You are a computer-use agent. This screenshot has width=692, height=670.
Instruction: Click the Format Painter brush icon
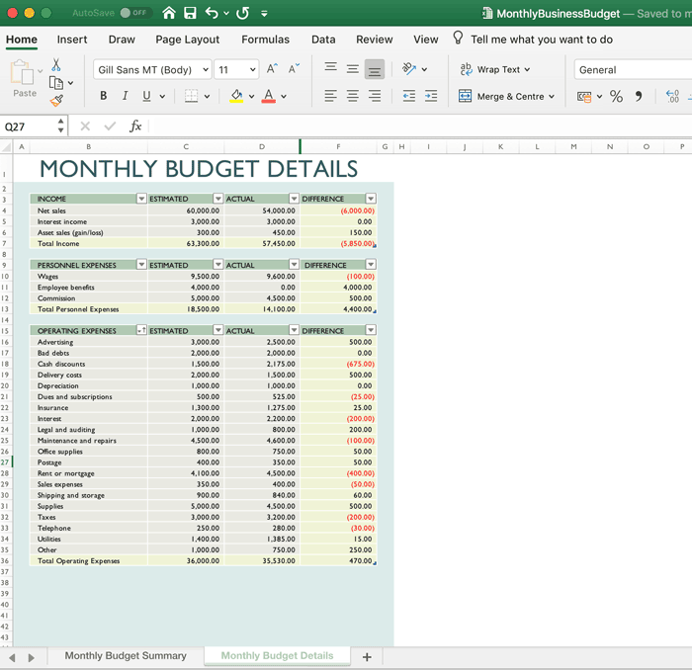pyautogui.click(x=56, y=101)
